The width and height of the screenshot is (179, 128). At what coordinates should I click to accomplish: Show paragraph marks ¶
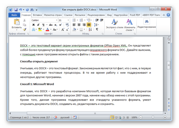[97, 30]
